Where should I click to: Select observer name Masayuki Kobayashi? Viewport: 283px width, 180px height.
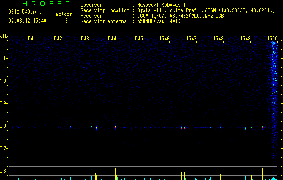click(x=162, y=5)
